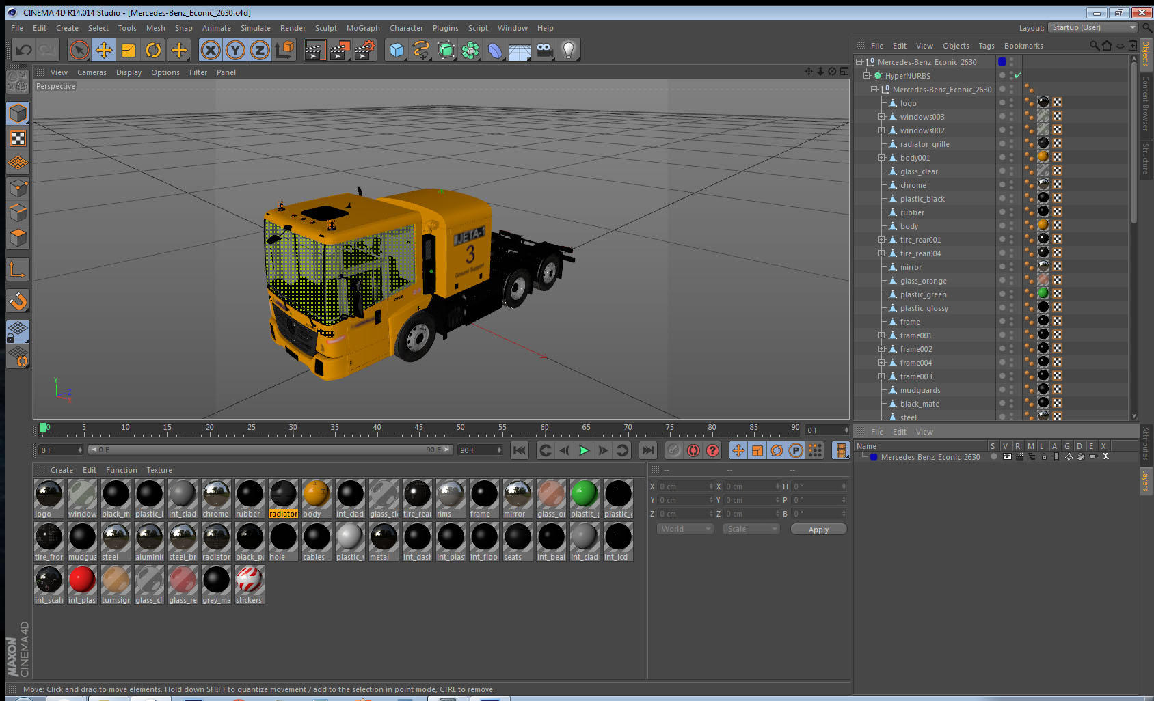Expand the windows003 object
This screenshot has height=701, width=1154.
tap(882, 117)
